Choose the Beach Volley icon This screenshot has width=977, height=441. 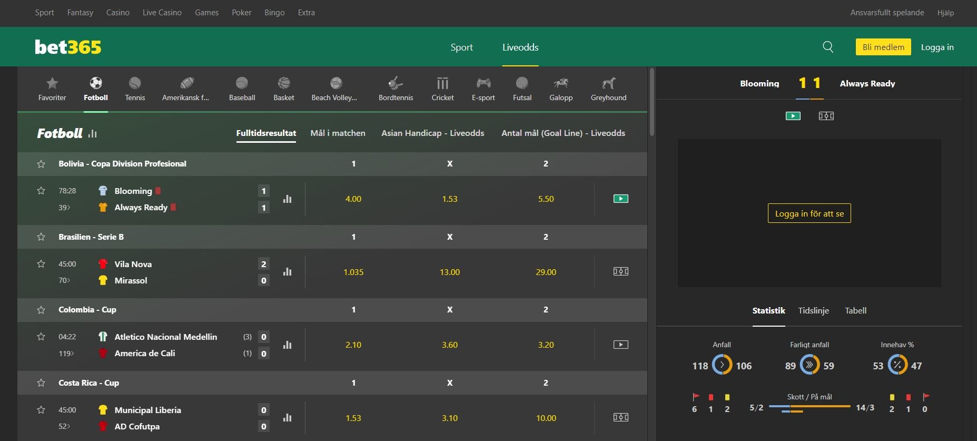pos(336,83)
